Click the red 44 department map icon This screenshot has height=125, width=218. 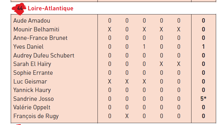[x=19, y=9]
